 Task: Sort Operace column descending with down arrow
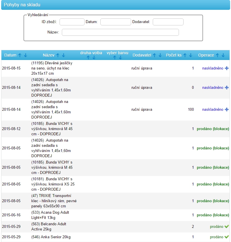223,55
